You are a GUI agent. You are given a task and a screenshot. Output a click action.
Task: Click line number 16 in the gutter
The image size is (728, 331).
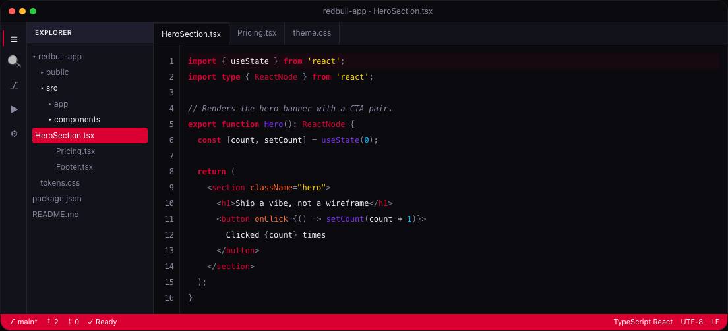tap(169, 297)
